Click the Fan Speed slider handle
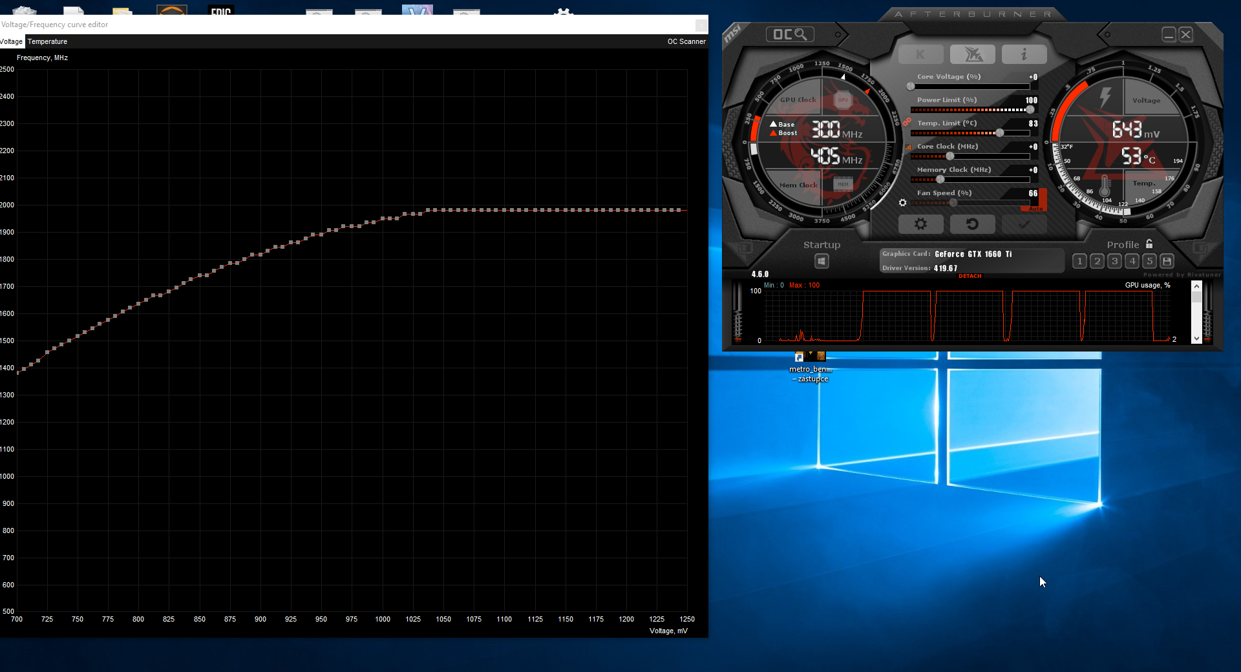This screenshot has height=672, width=1241. [x=953, y=203]
